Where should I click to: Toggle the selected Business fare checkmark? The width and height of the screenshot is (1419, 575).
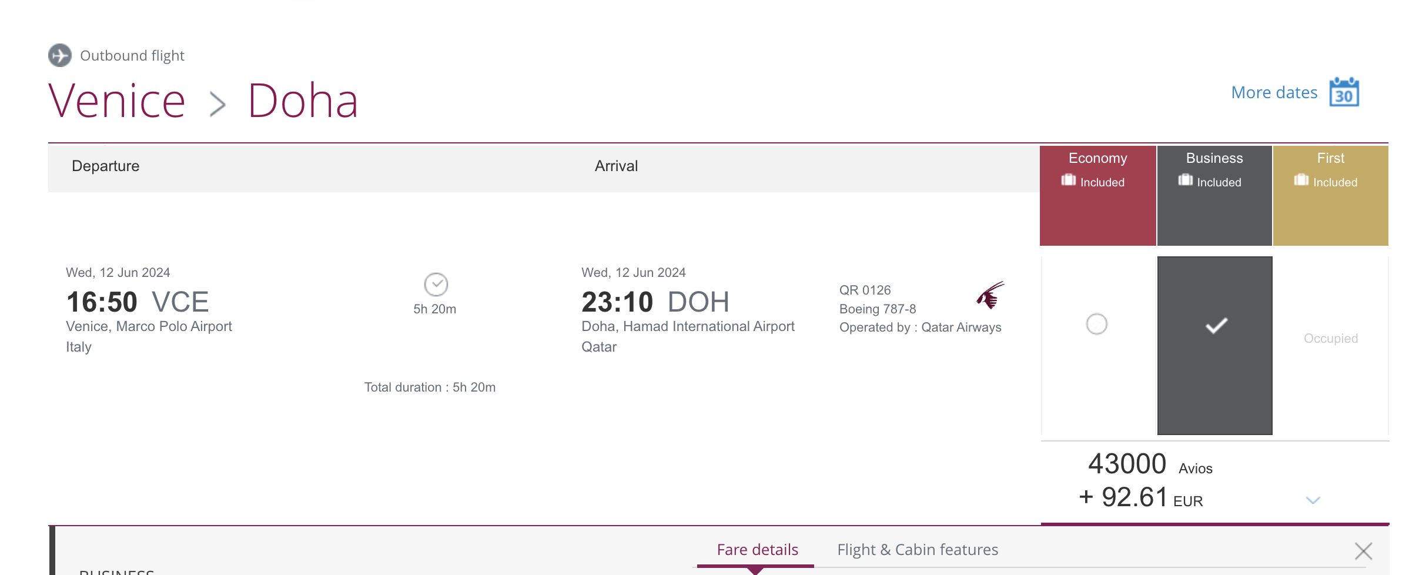pos(1215,345)
